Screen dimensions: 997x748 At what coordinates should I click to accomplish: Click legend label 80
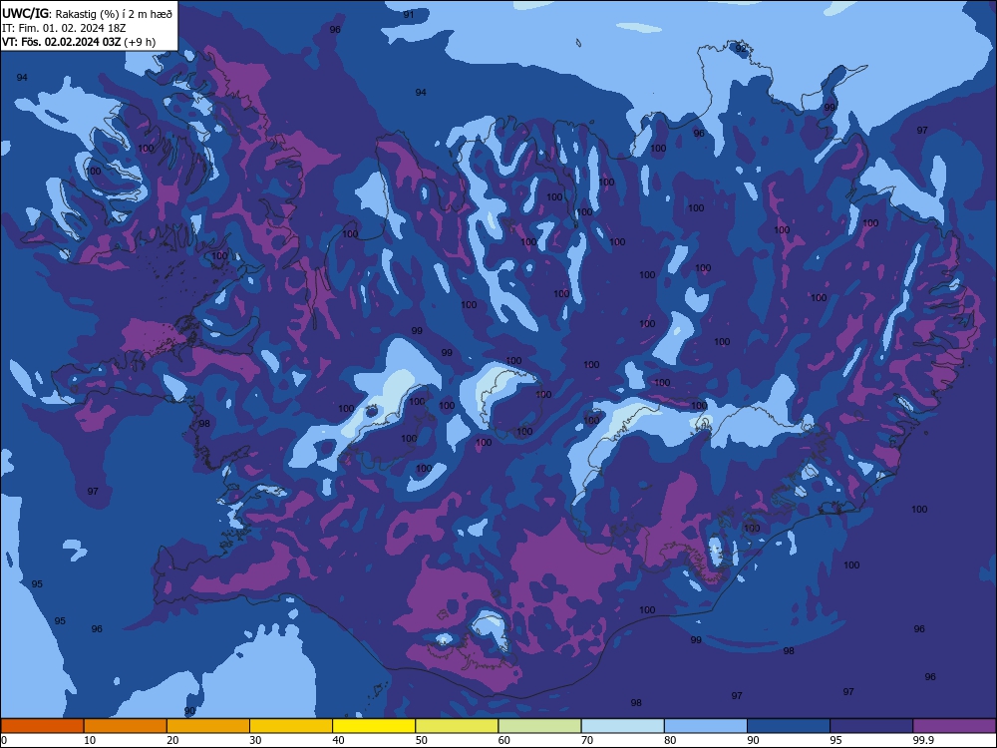670,740
